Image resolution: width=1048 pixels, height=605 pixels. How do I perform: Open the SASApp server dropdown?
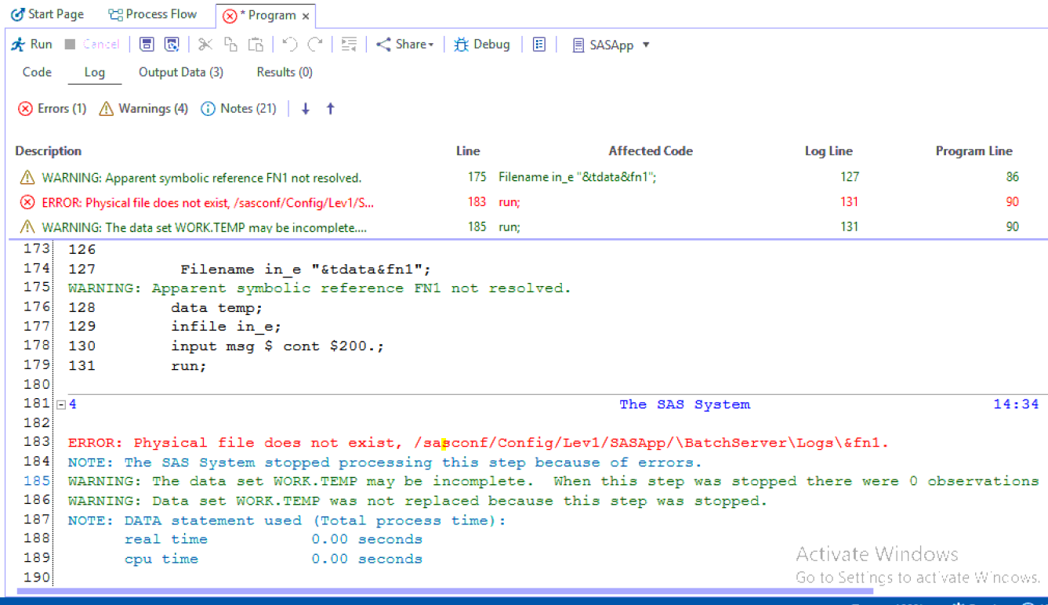646,45
